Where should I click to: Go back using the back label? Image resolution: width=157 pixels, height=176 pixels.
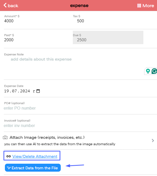pos(13,6)
